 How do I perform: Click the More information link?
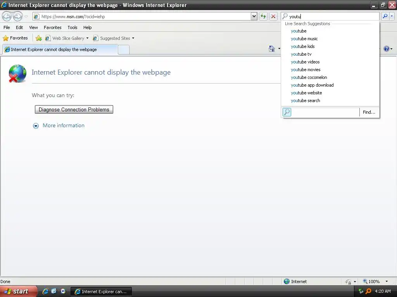point(64,126)
